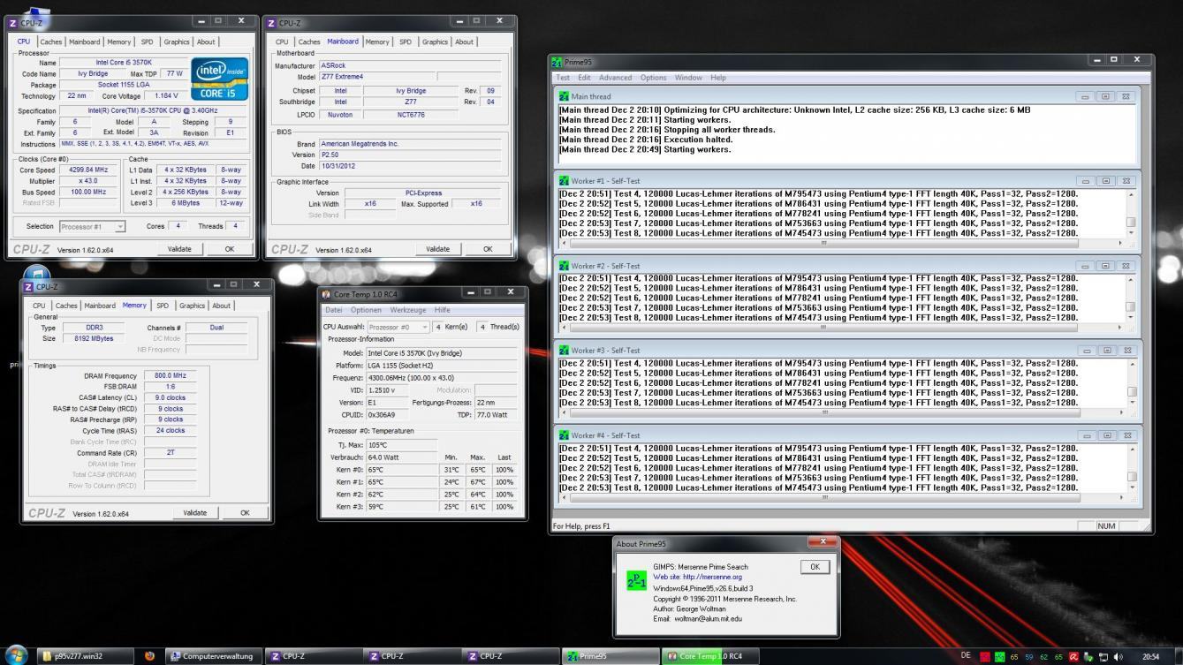Click the network tray icon

pyautogui.click(x=1104, y=657)
